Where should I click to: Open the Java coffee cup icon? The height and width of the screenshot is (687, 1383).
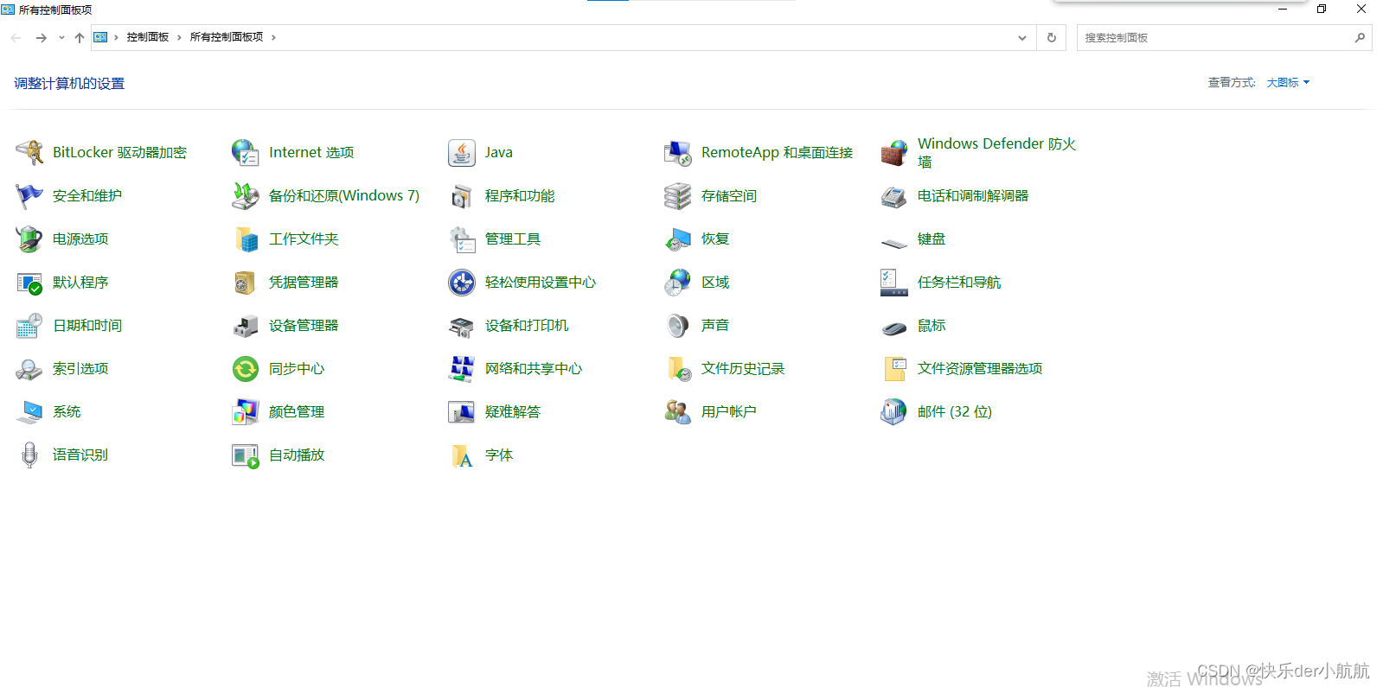[x=462, y=153]
